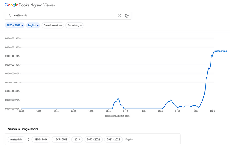The height and width of the screenshot is (154, 230).
Task: Click the blue line bump near 1970
Action: point(170,100)
